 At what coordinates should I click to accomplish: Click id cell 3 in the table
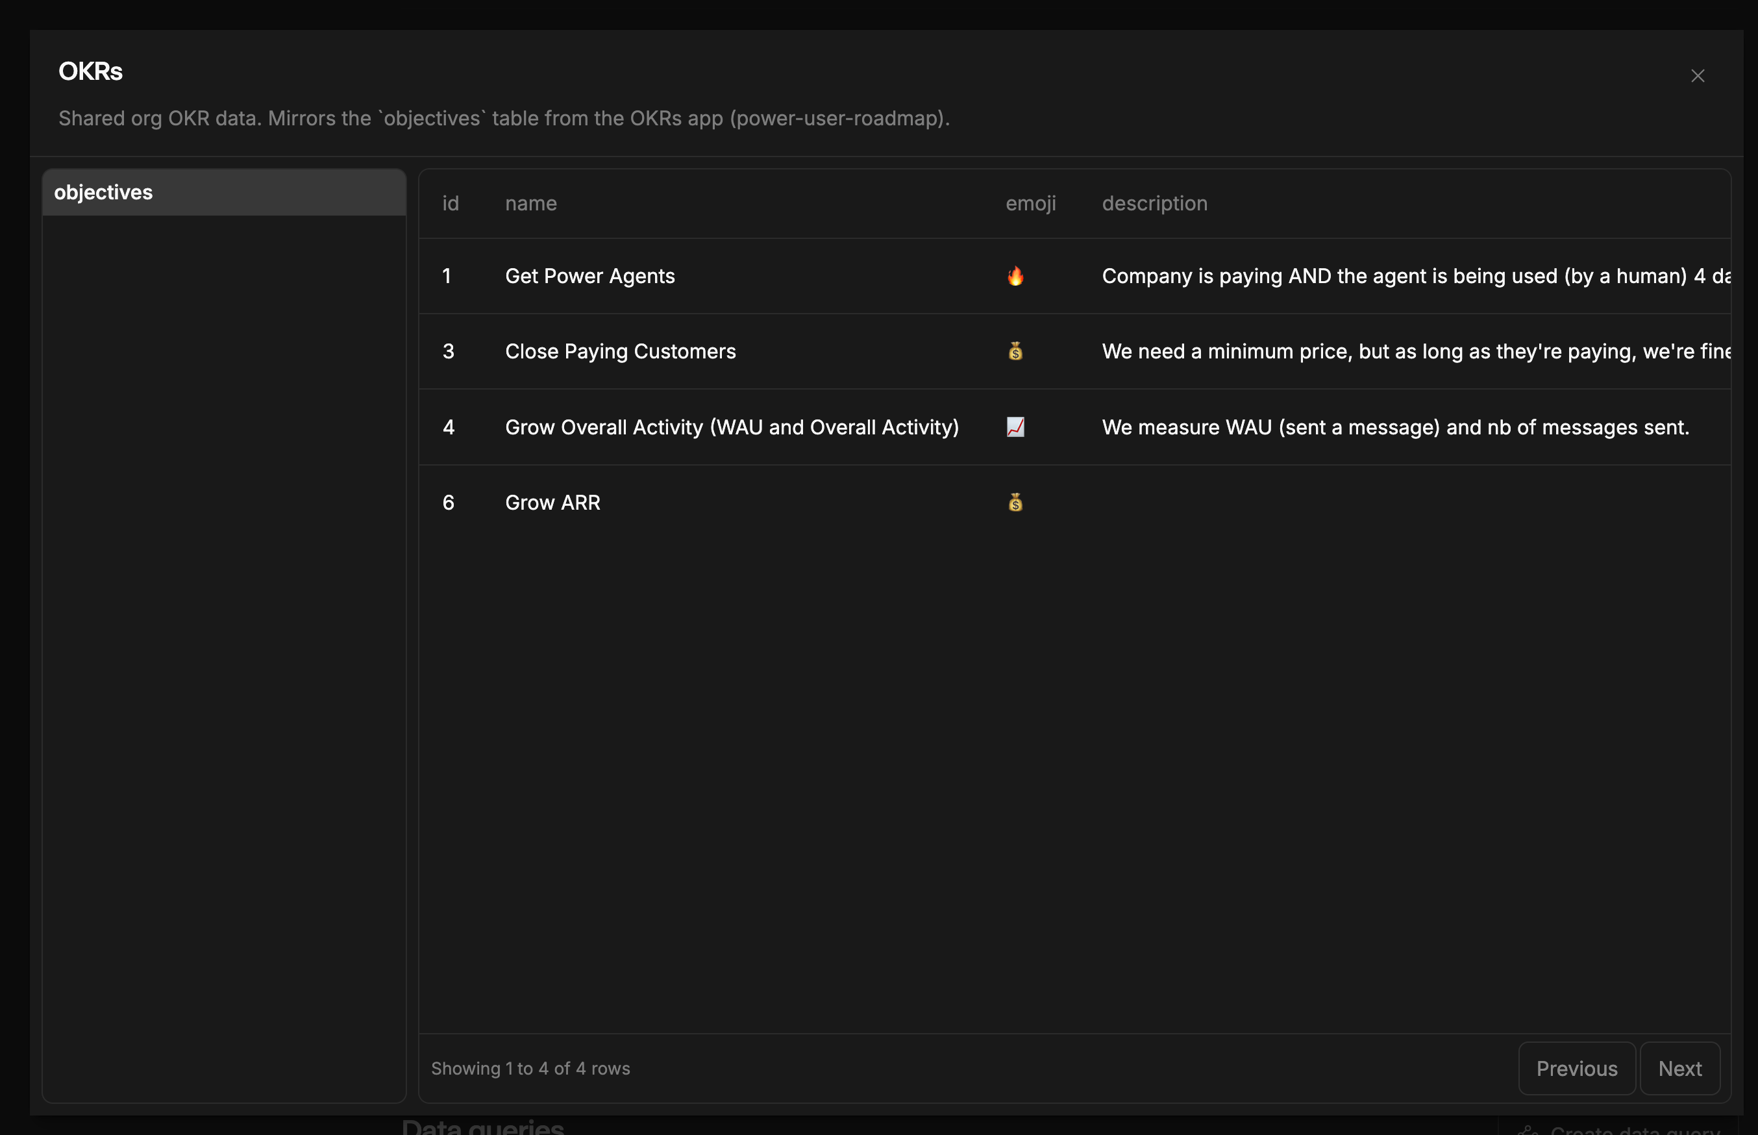tap(448, 351)
